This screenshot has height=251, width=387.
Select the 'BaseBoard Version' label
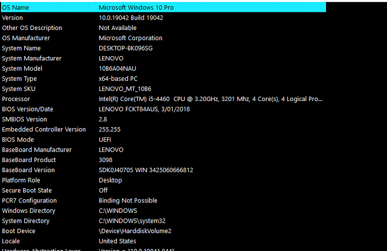coord(28,170)
